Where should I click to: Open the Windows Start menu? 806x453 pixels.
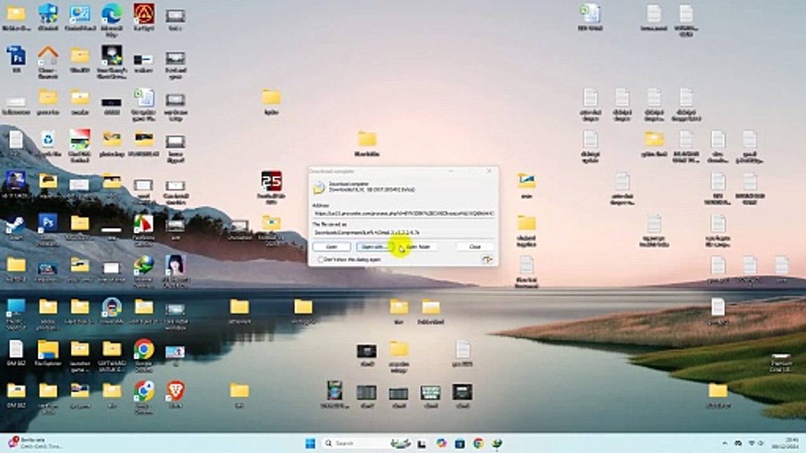(310, 443)
